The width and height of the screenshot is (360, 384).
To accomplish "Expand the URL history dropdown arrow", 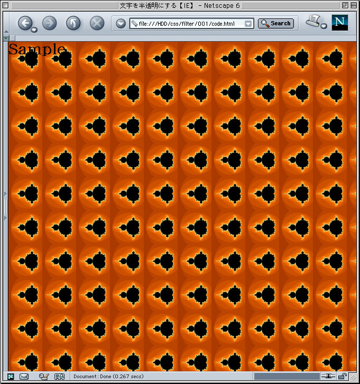I will click(x=248, y=24).
